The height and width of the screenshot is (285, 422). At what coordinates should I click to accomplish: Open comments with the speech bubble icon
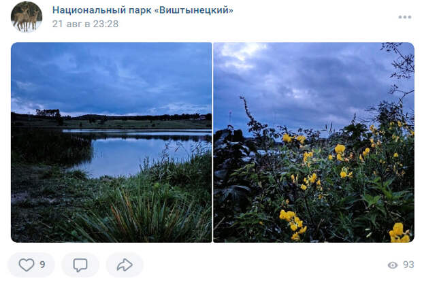(80, 265)
